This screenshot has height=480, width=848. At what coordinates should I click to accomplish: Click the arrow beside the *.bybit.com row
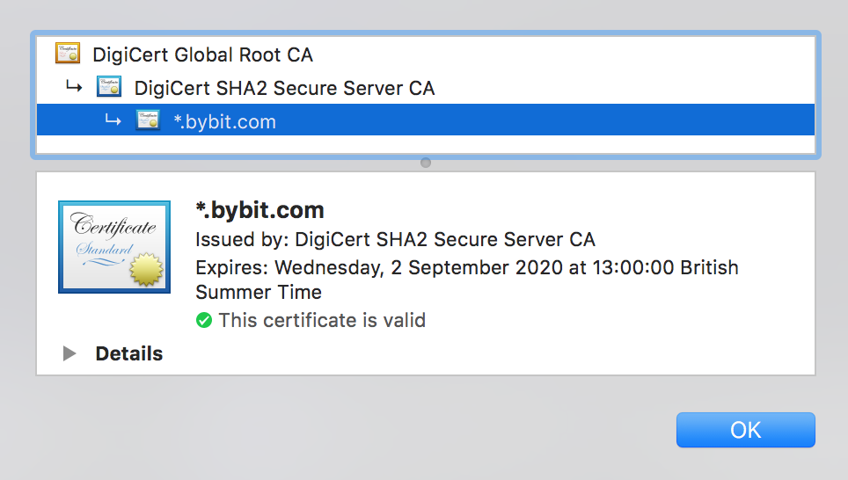[x=113, y=120]
